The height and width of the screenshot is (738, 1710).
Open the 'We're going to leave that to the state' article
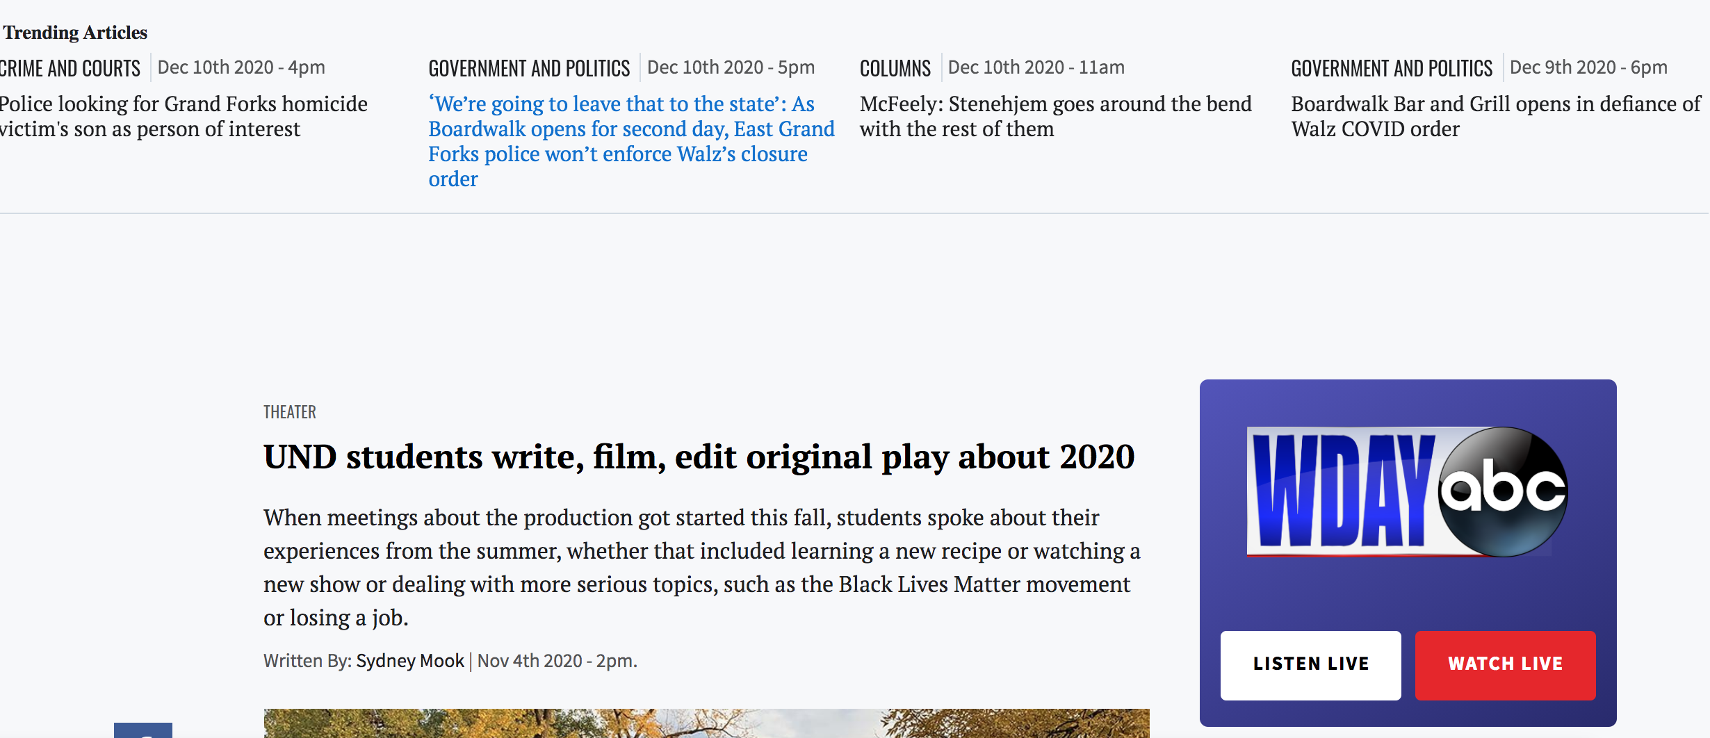pos(630,141)
